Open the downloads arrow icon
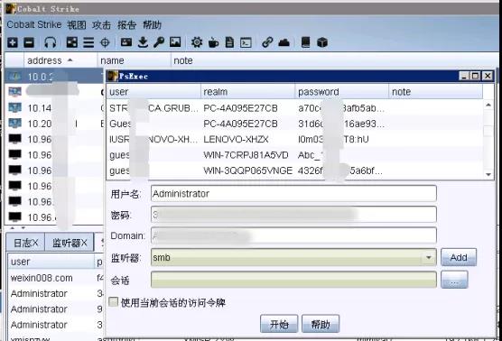The image size is (502, 341). click(143, 42)
